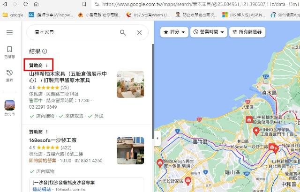Click the 中和區 district label on map
The image size is (300, 192).
pyautogui.click(x=289, y=185)
